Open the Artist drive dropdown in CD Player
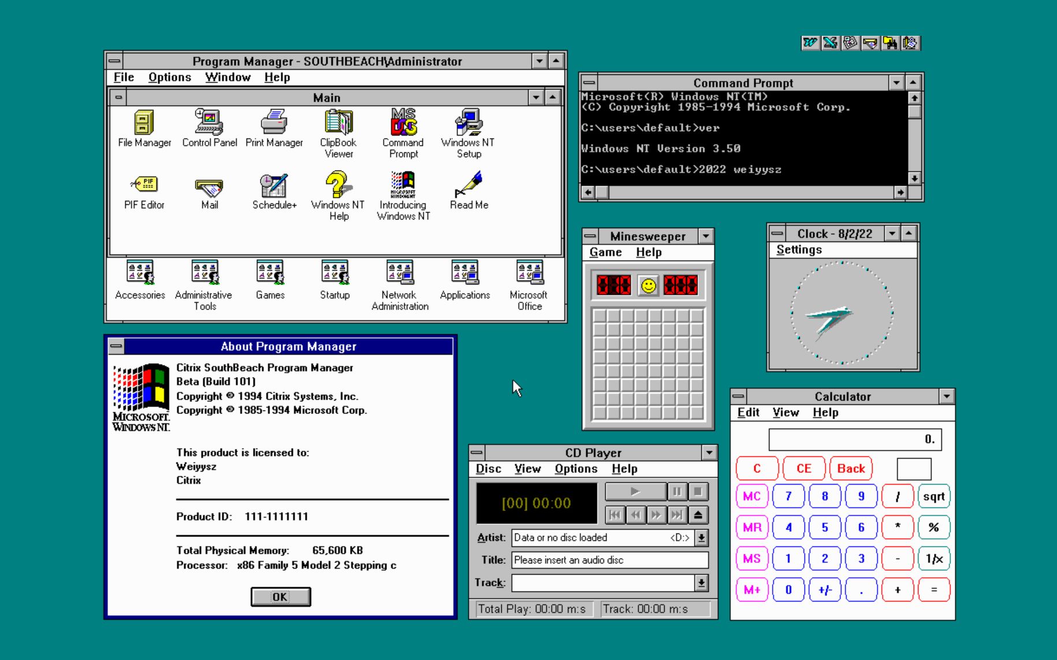 (701, 538)
